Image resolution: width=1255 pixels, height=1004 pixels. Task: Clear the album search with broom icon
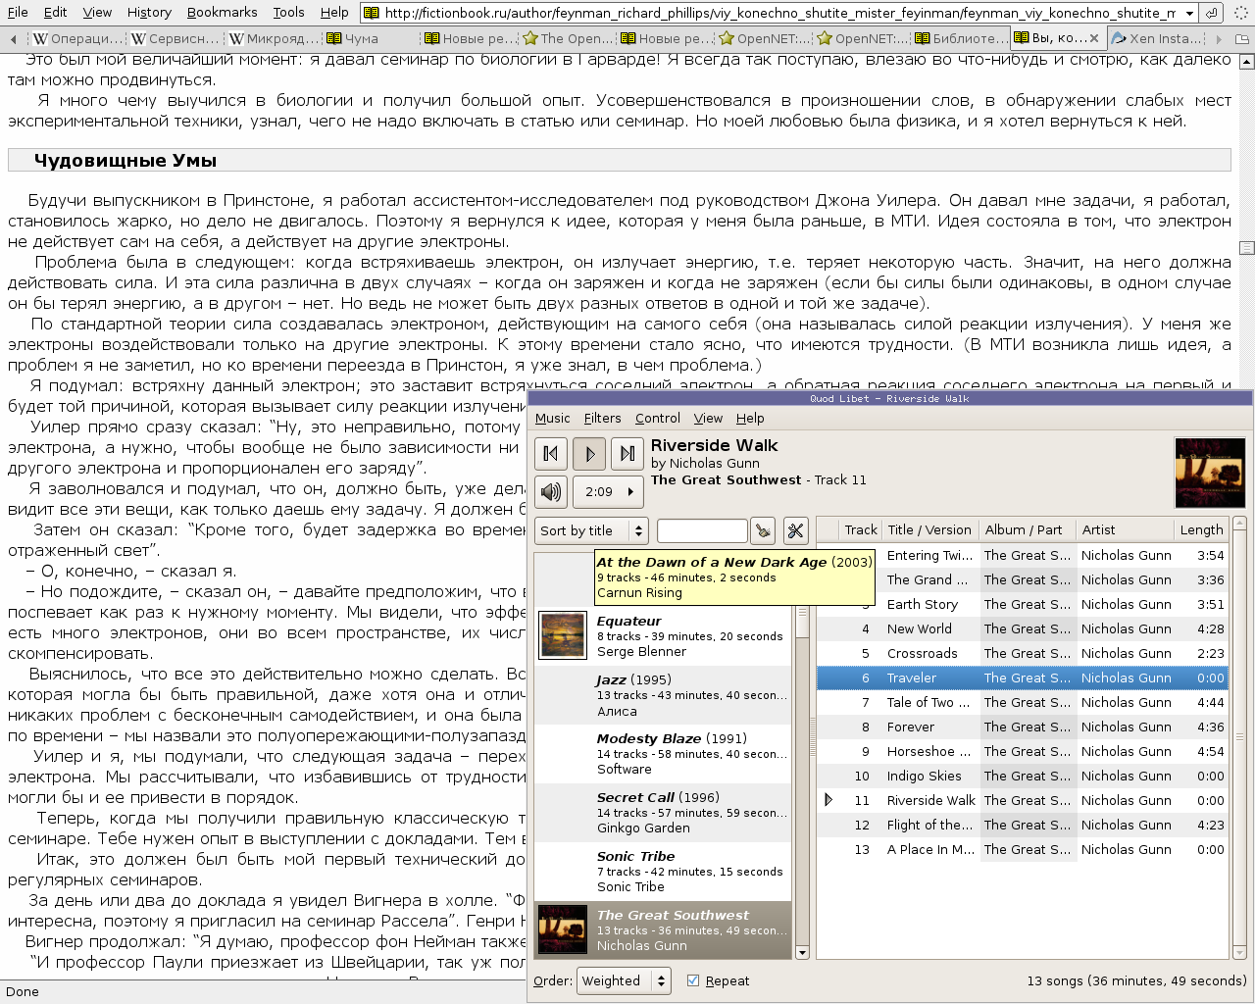tap(762, 531)
